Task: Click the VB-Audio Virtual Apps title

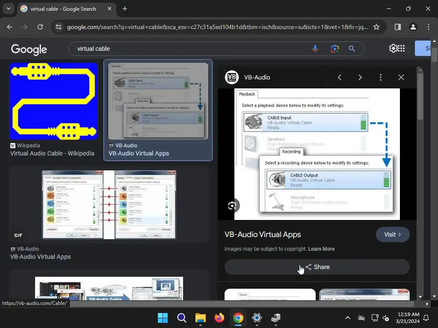Action: (263, 234)
